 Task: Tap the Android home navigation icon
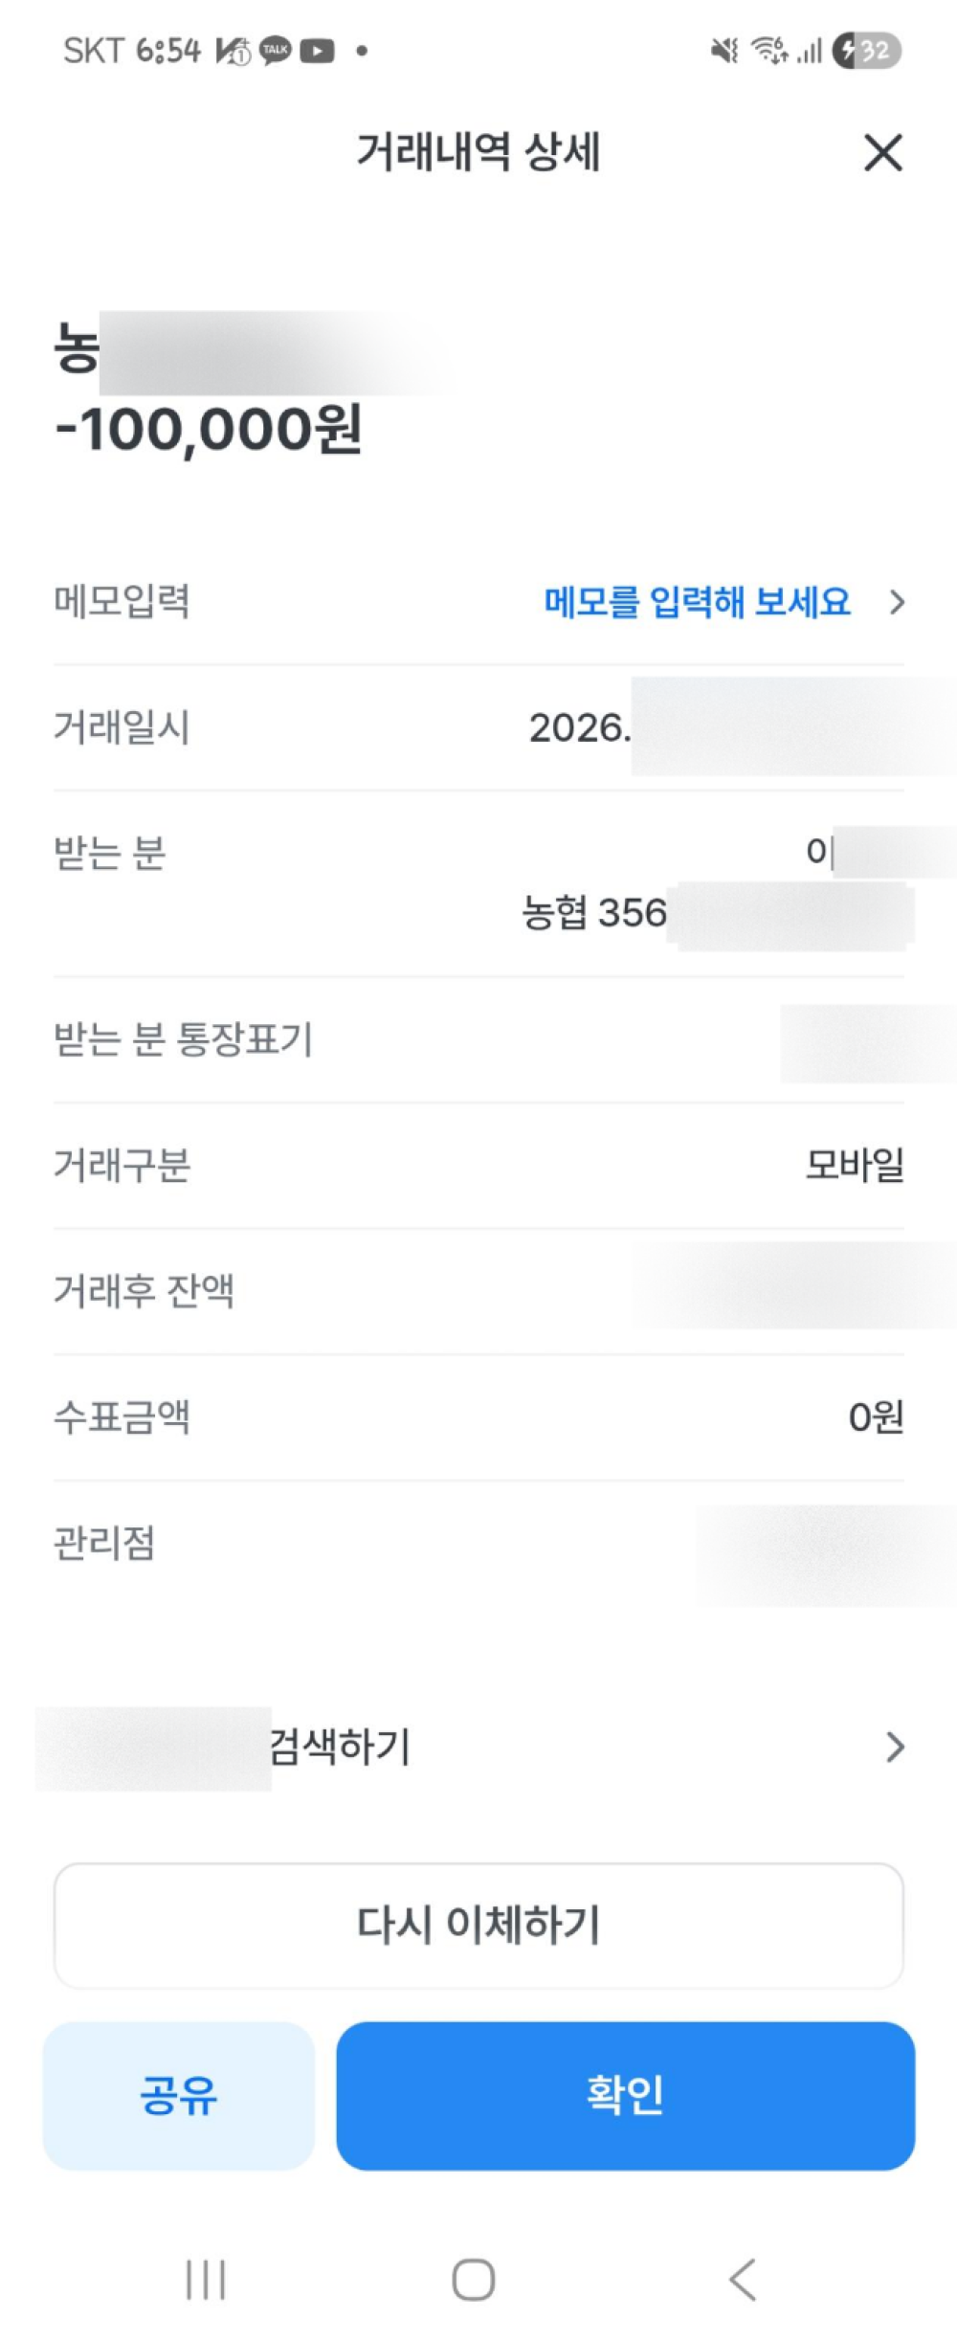[474, 2279]
